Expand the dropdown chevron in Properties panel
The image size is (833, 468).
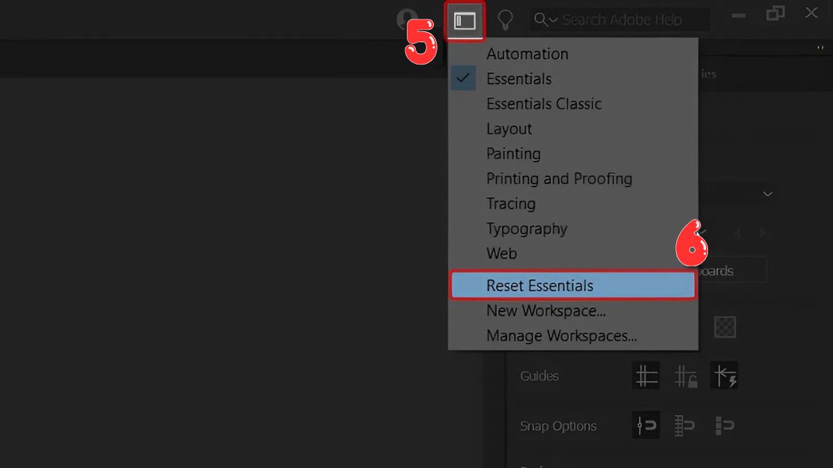click(x=768, y=194)
